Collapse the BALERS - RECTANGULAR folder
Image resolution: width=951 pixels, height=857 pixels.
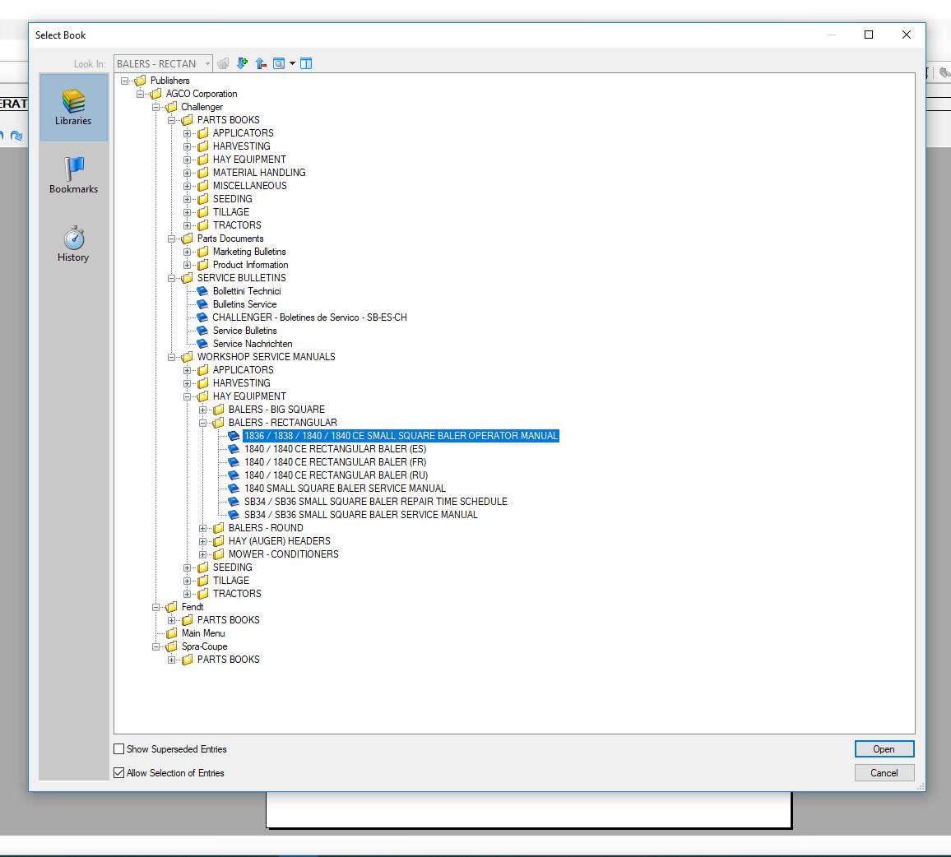[x=202, y=423]
